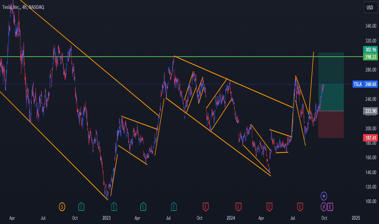Click the Oct label just before 2025
Screen dimensions: 379x224
coord(324,218)
